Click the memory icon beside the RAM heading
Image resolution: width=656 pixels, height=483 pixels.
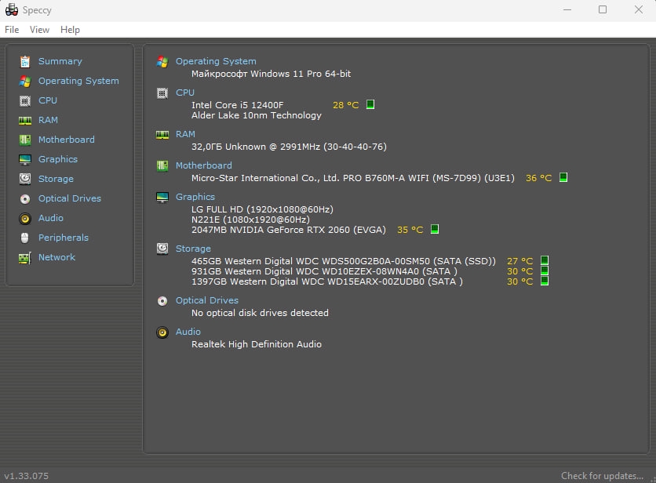(162, 135)
